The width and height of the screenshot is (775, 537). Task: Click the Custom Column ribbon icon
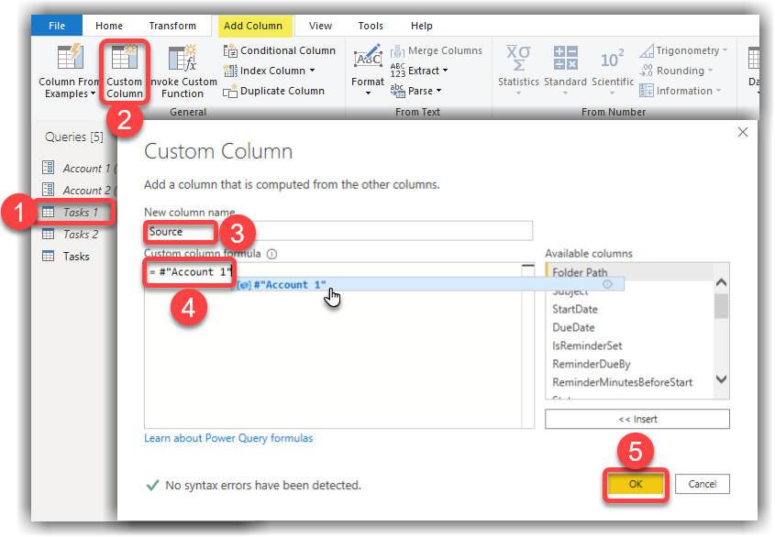(124, 57)
